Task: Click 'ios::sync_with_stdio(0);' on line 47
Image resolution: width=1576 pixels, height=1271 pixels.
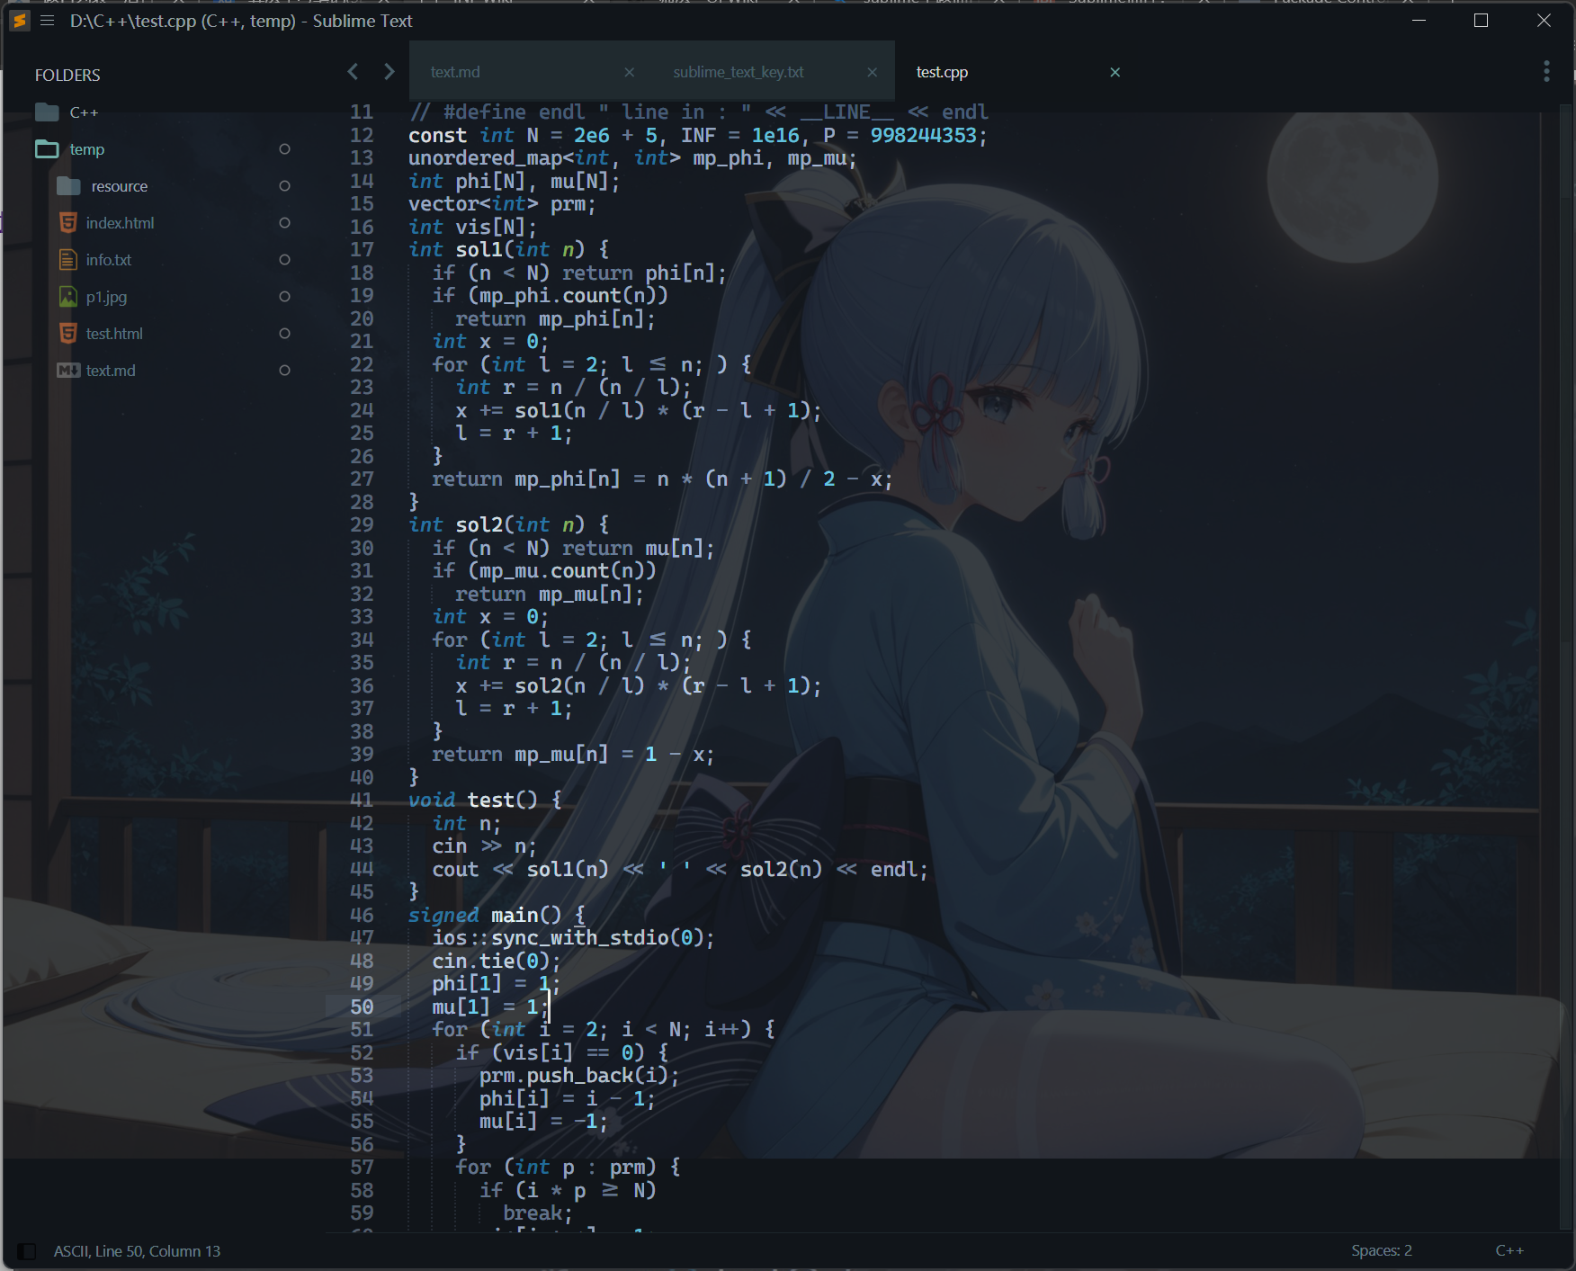Action: coord(574,937)
